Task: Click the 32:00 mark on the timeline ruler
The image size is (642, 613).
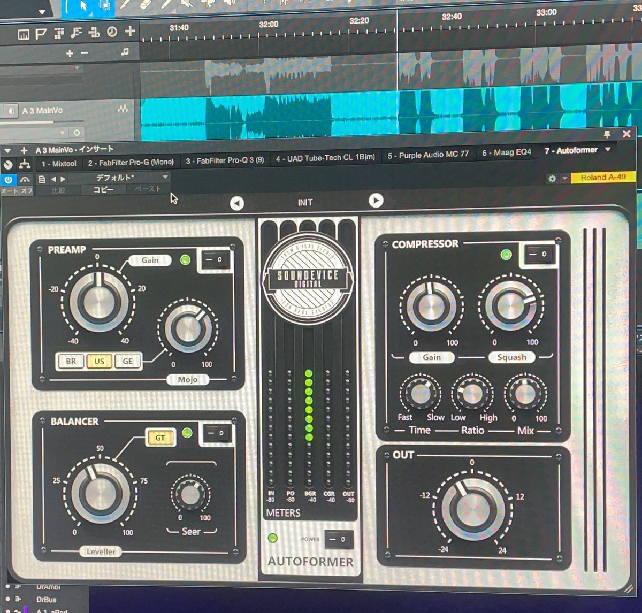Action: (269, 25)
